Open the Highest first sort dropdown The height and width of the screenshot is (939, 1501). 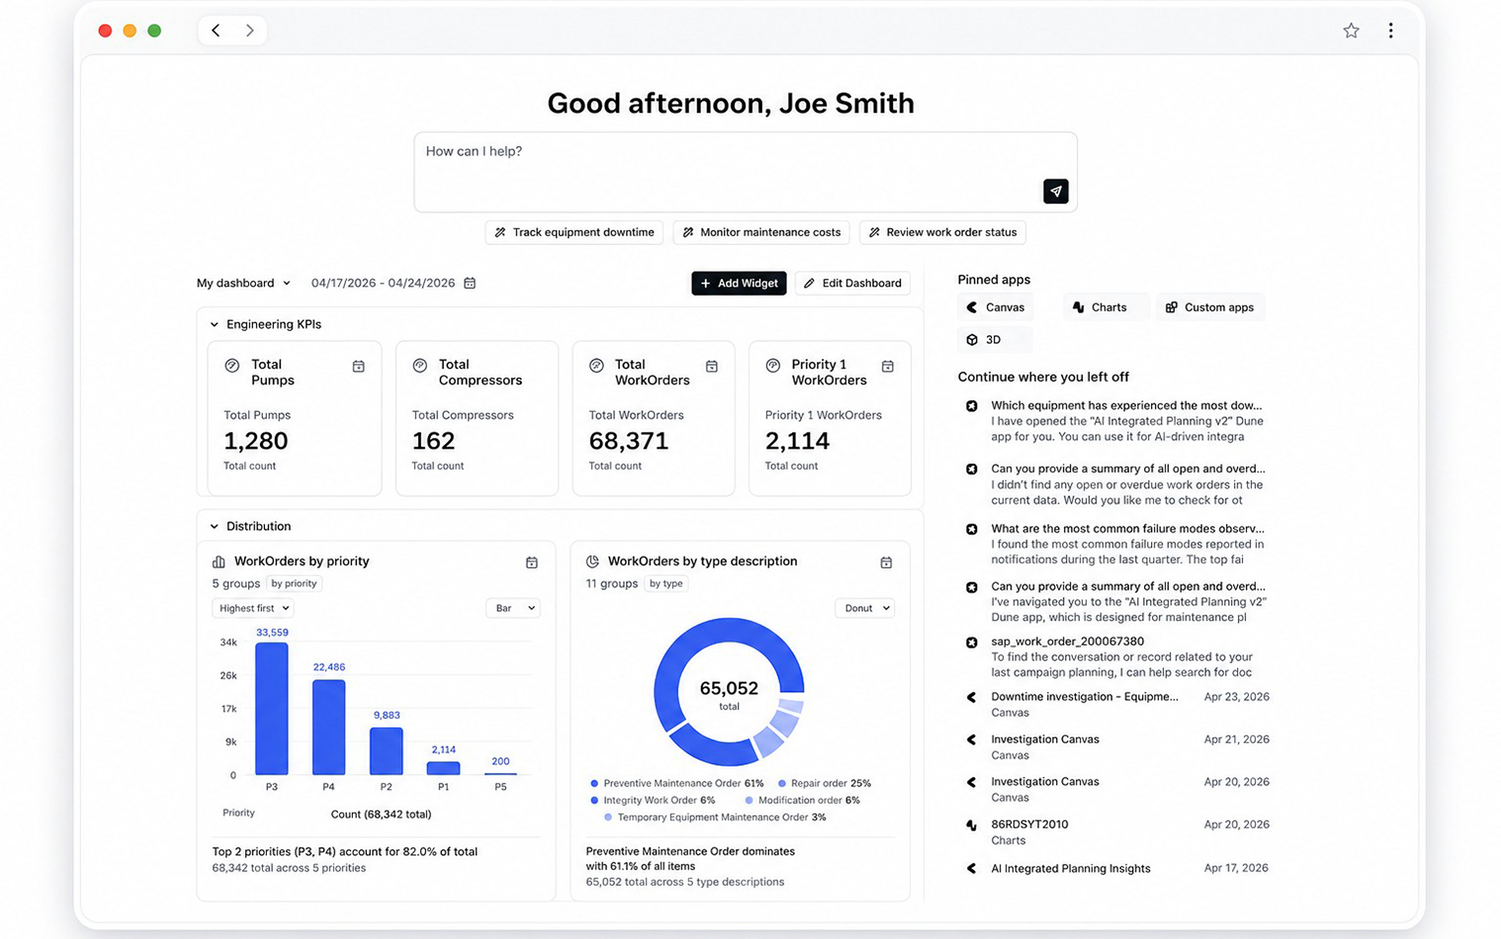(253, 608)
